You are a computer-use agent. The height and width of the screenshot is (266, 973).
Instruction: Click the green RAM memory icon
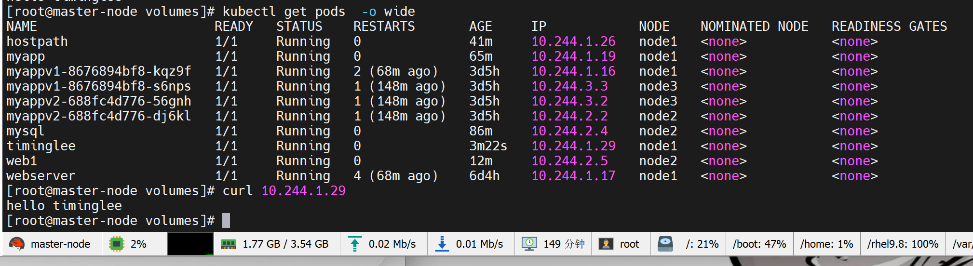[229, 244]
